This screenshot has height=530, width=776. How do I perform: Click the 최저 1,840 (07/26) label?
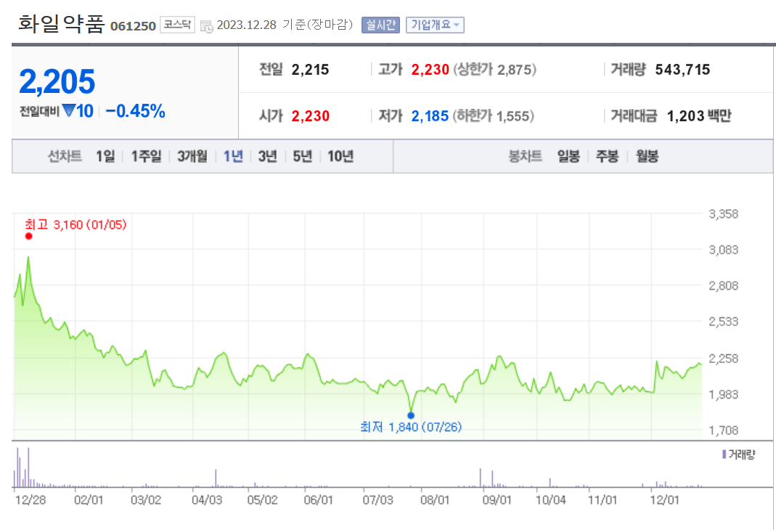[x=411, y=427]
